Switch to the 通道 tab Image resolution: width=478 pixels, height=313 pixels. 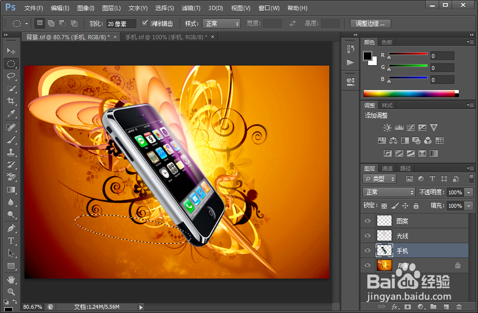click(387, 168)
